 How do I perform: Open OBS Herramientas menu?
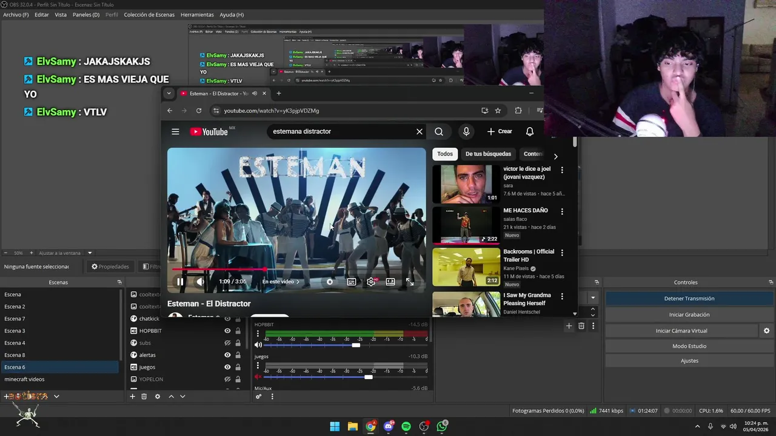click(x=197, y=15)
